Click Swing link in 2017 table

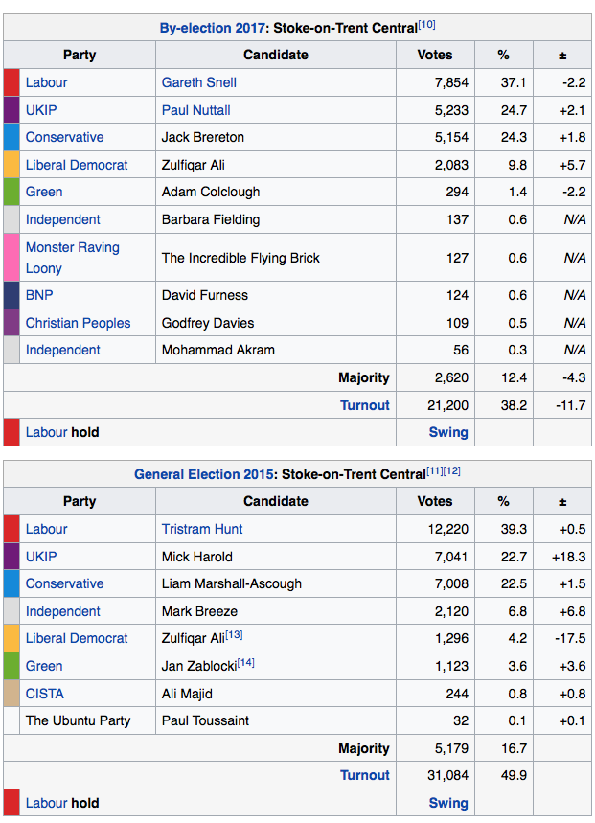pyautogui.click(x=448, y=432)
